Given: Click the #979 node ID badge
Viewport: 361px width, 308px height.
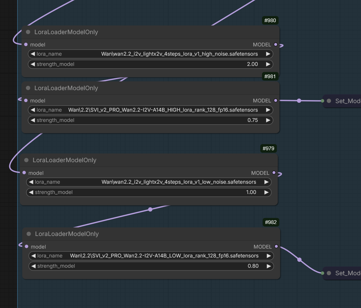Looking at the screenshot, I should pyautogui.click(x=268, y=149).
